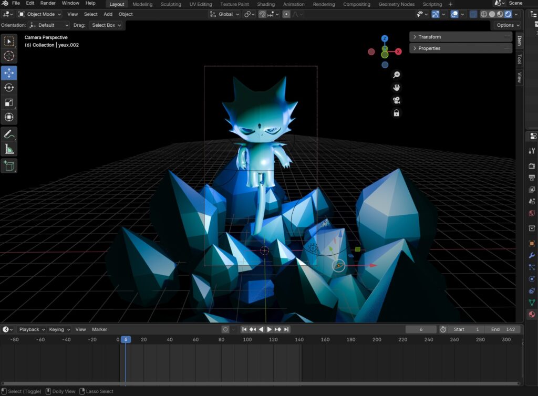Toggle the lock camera to view icon

point(396,113)
